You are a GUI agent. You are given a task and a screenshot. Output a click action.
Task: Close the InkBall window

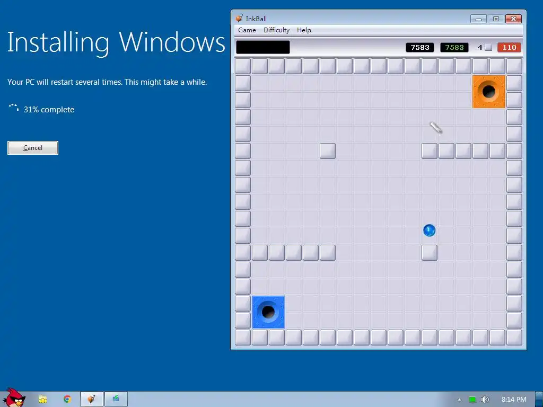click(513, 19)
